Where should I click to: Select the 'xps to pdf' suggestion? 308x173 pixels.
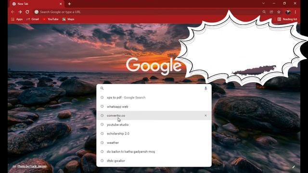(x=154, y=98)
